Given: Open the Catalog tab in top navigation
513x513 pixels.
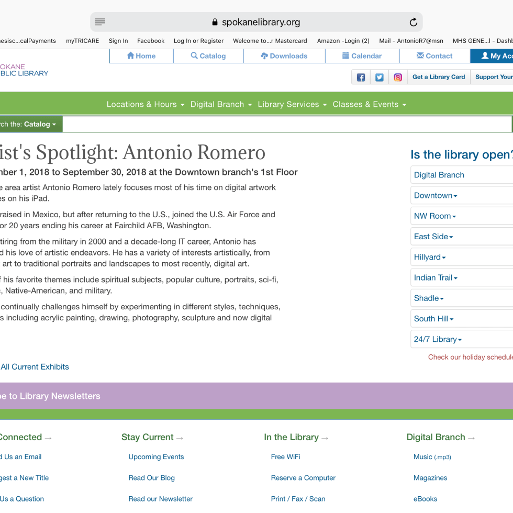Looking at the screenshot, I should [x=208, y=56].
